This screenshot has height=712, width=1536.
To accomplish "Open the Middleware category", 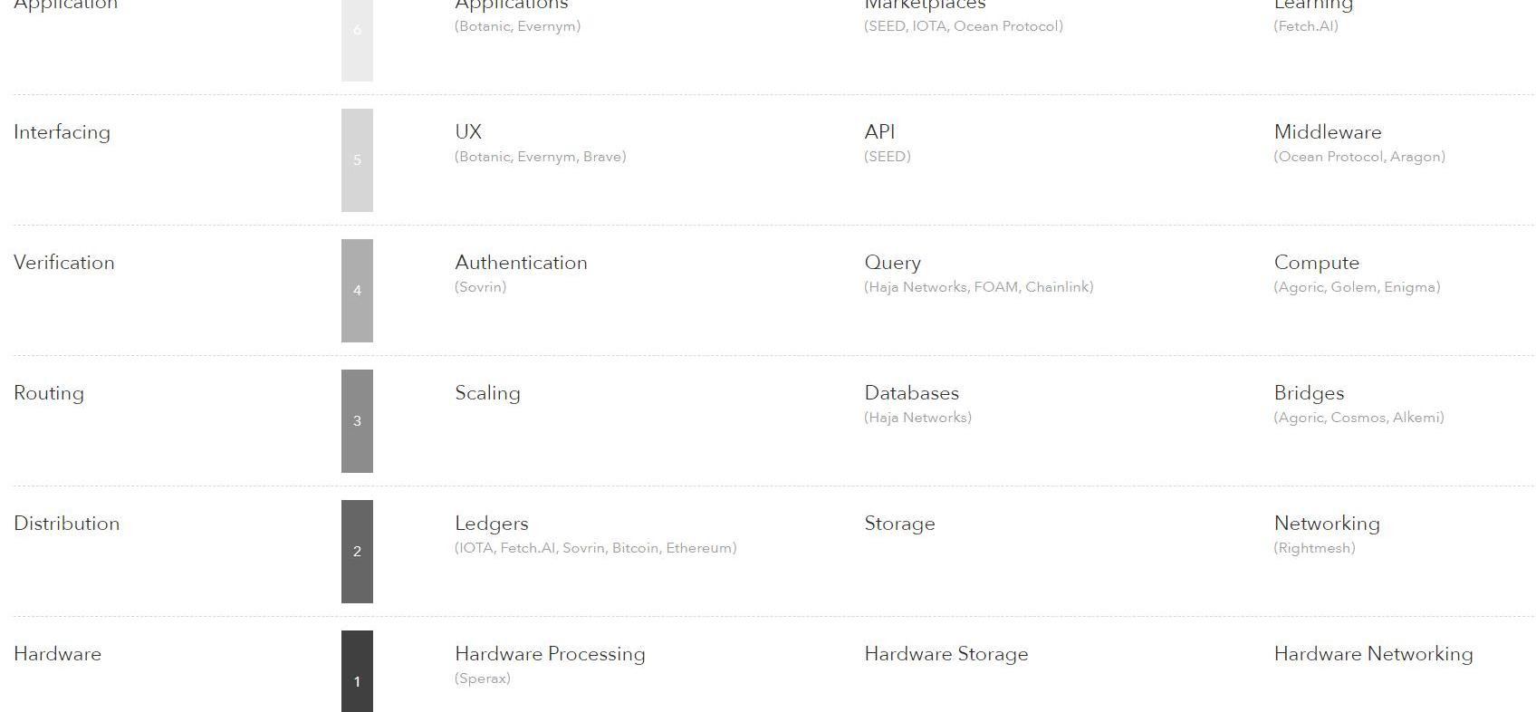I will point(1327,132).
